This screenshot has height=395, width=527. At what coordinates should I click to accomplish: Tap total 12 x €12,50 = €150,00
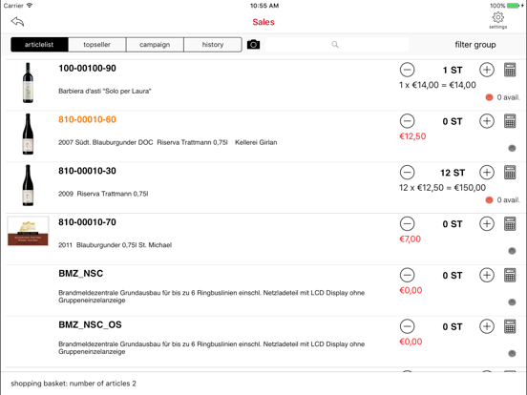click(x=442, y=188)
